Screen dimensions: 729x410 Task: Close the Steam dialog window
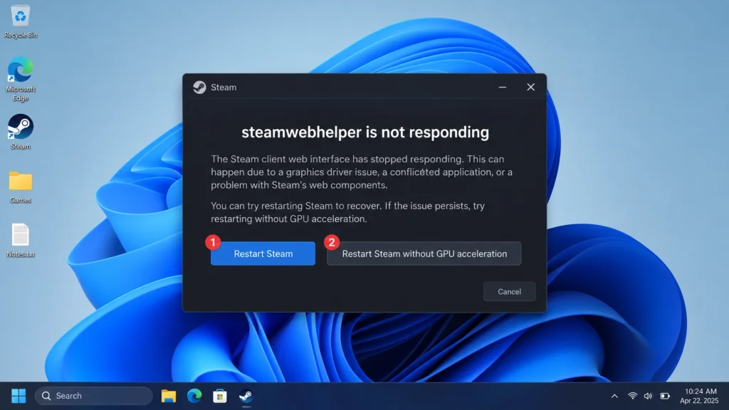(530, 87)
